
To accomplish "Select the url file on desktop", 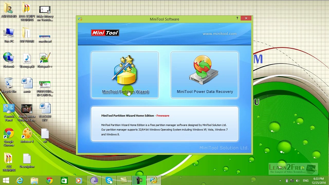I will coord(45,136).
